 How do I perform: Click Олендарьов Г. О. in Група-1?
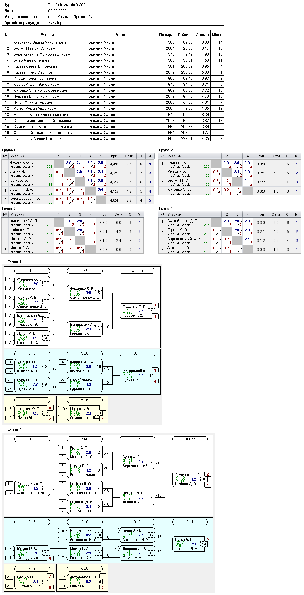point(25,199)
